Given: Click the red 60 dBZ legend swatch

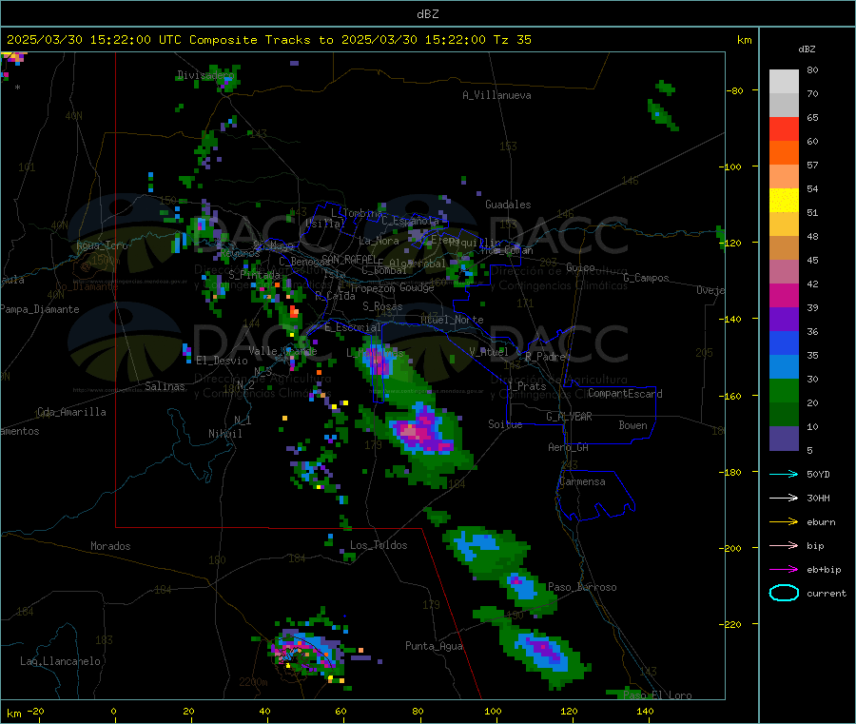Looking at the screenshot, I should tap(784, 129).
